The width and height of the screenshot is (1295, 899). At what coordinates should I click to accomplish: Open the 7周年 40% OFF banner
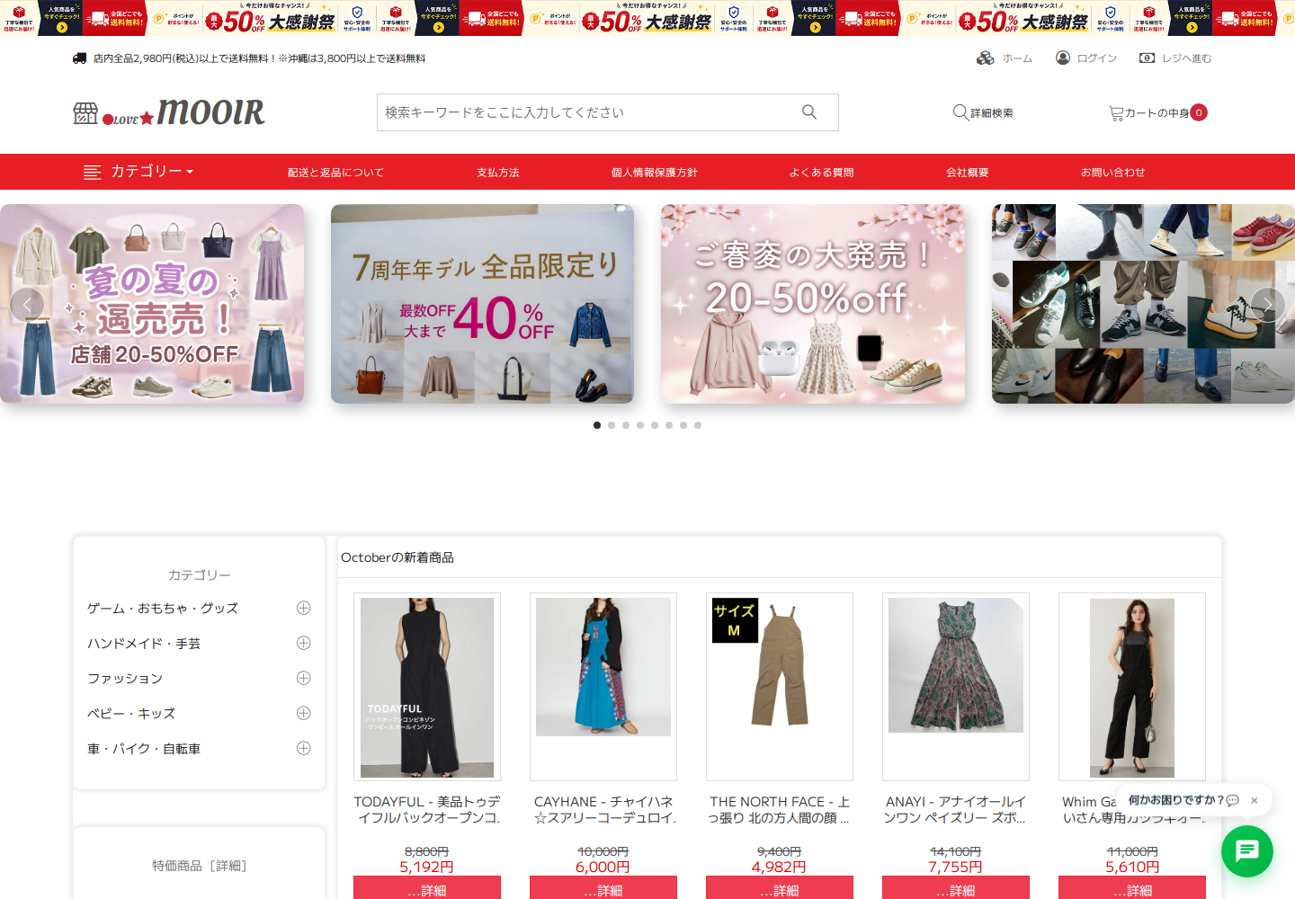pyautogui.click(x=482, y=304)
